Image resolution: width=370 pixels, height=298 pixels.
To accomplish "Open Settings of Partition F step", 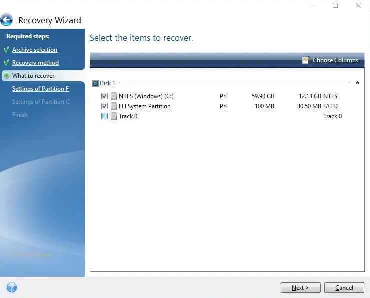I will pyautogui.click(x=40, y=89).
